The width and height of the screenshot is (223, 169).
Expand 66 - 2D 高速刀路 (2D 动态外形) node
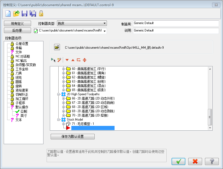point(64,98)
